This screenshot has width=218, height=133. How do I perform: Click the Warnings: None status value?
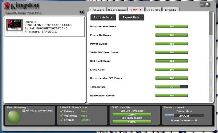click(x=84, y=116)
